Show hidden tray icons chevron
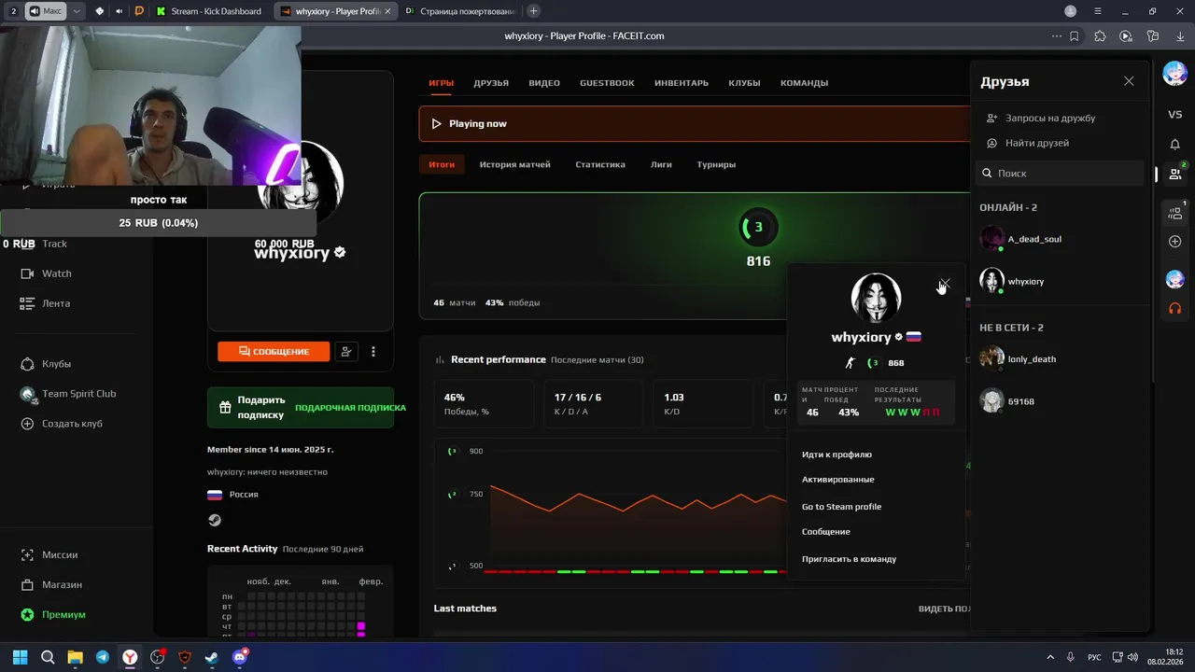 [x=1050, y=657]
